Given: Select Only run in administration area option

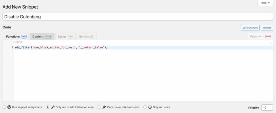Looking at the screenshot, I should (x=48, y=107).
